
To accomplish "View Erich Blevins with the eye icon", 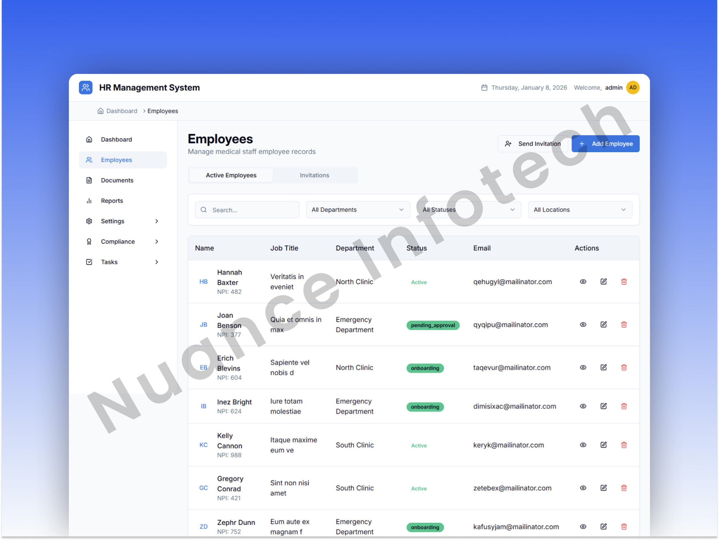I will 583,368.
